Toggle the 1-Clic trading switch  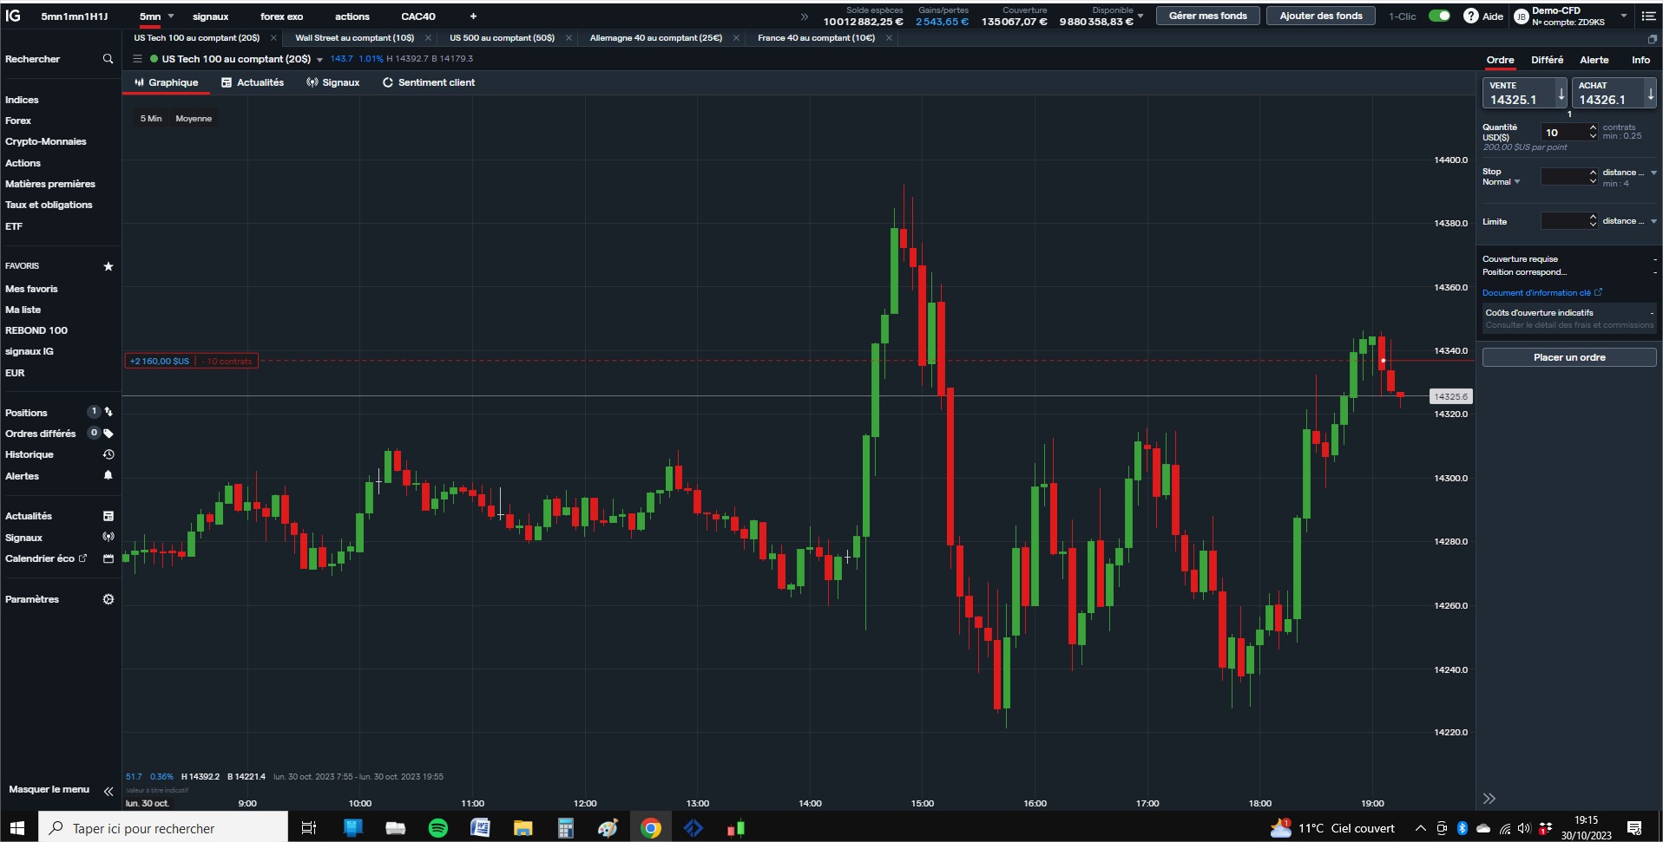click(x=1439, y=16)
